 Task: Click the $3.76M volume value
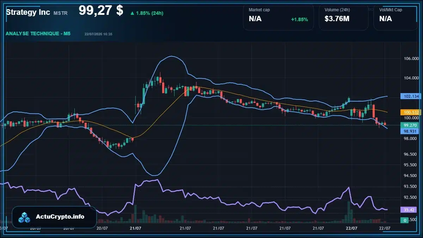click(x=337, y=19)
